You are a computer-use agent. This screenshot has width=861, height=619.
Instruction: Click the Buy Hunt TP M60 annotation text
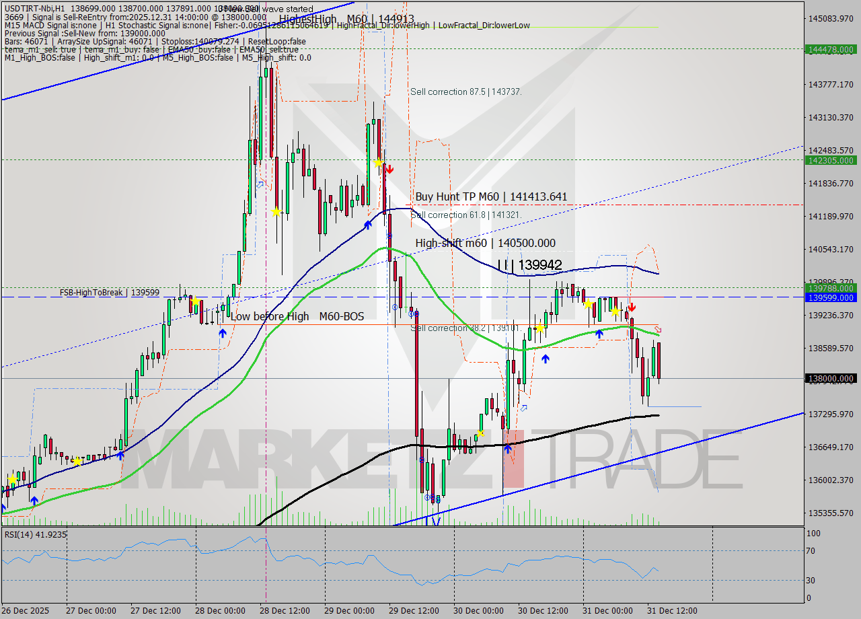(492, 196)
